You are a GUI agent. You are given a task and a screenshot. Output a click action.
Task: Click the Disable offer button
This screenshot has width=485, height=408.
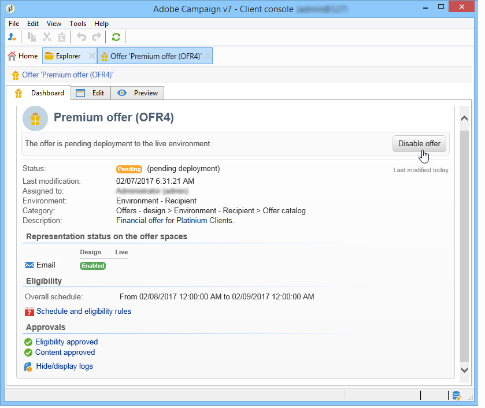(x=419, y=143)
